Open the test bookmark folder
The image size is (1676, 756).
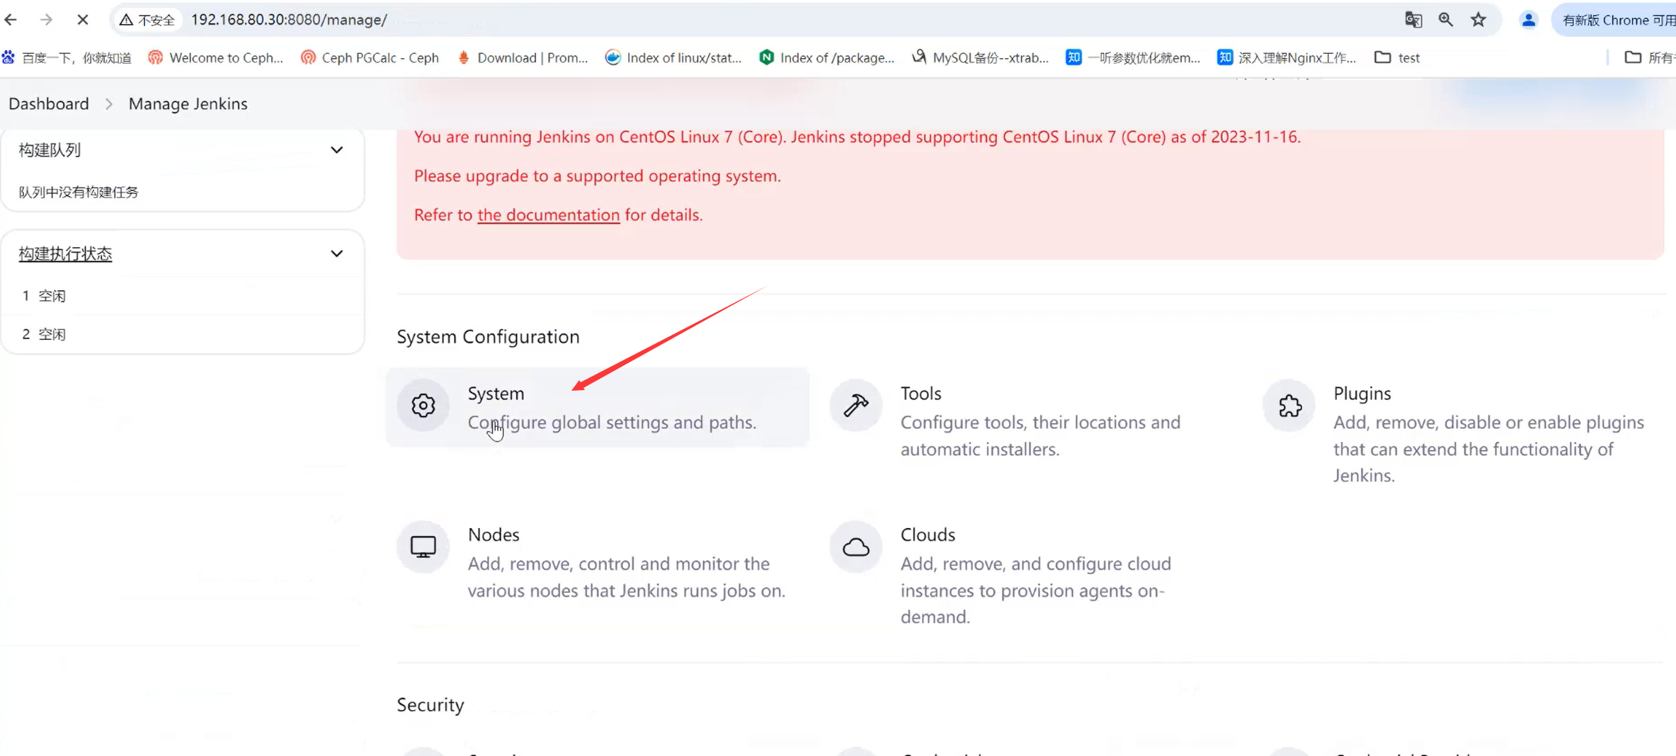1397,58
